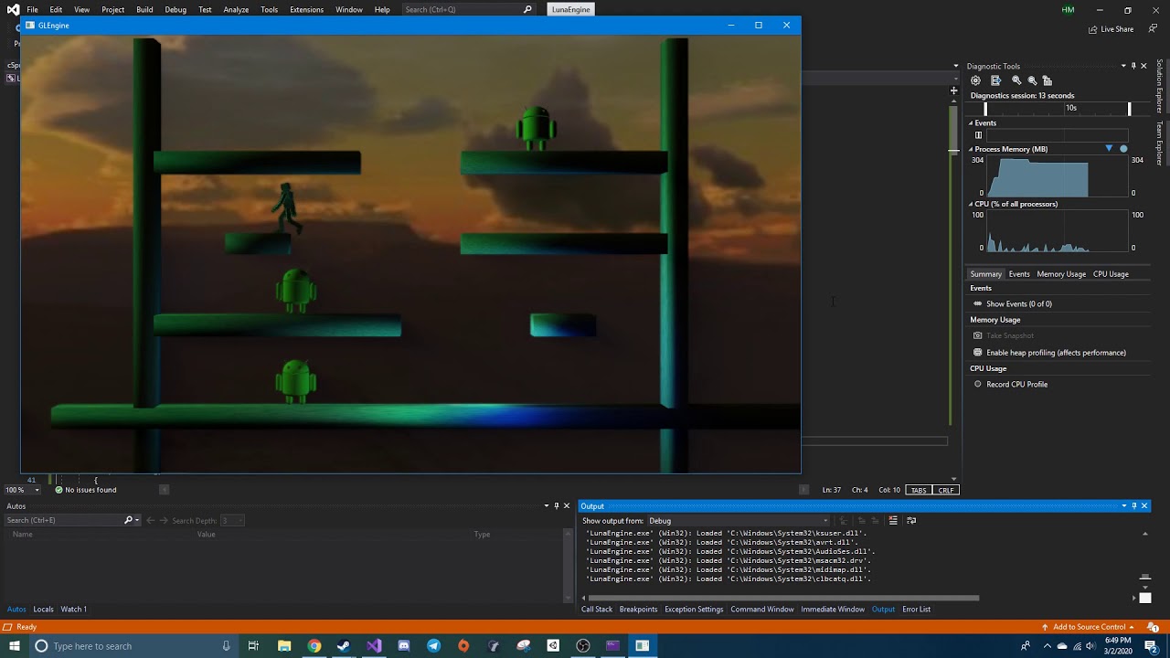Viewport: 1170px width, 658px height.
Task: Toggle the Process Memory round legend dot
Action: pos(1123,149)
